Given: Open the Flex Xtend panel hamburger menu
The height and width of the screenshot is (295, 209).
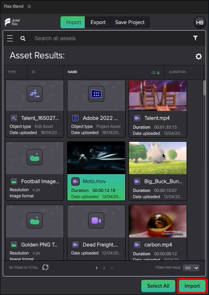Looking at the screenshot, I should [29, 6].
